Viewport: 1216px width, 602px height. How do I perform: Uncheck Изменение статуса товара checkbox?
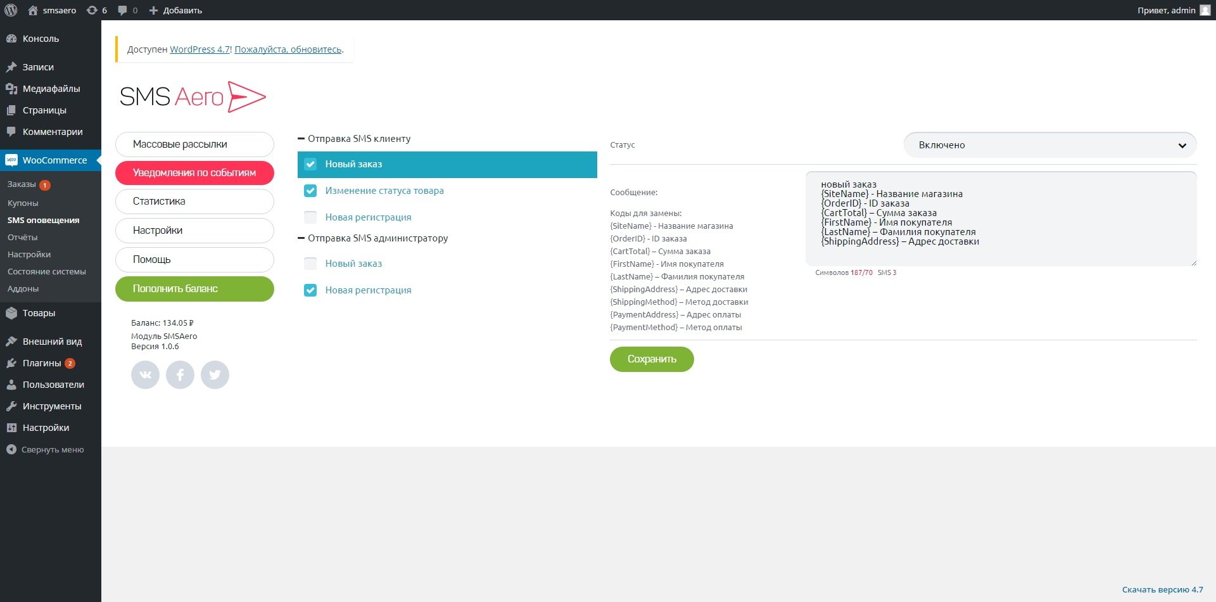310,191
